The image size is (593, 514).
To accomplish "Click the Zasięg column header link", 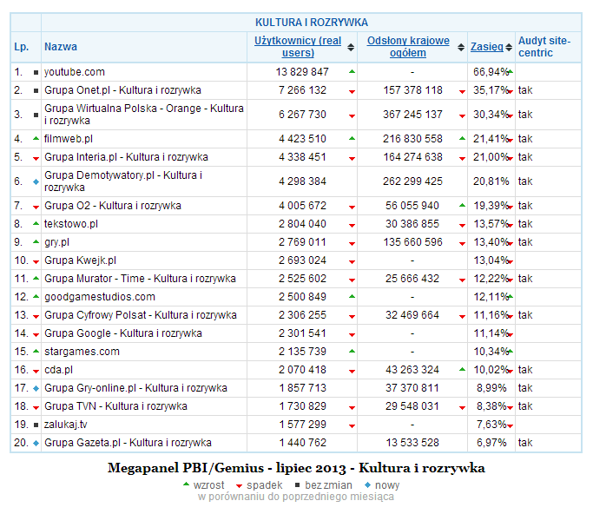I will click(x=486, y=47).
